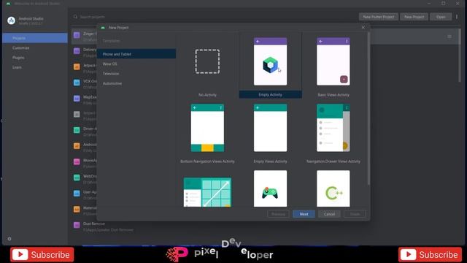Screen dimensions: 467x263
Task: Click the User-Ap project icon
Action: point(77,193)
